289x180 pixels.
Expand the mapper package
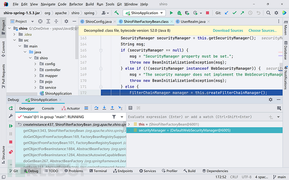(x=35, y=76)
